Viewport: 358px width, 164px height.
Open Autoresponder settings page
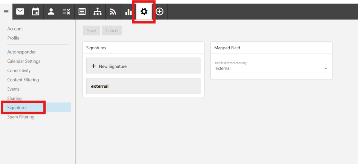21,52
